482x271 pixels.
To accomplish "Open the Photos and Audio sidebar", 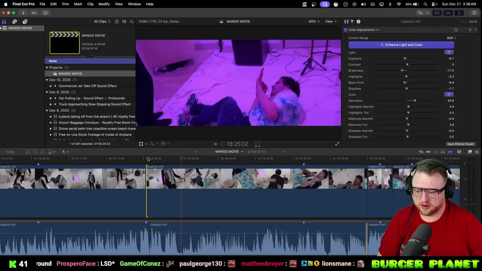I will [15, 21].
